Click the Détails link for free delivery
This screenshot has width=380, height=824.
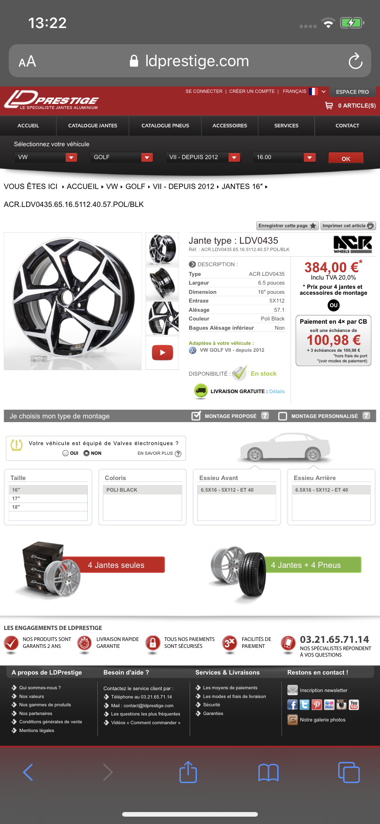coord(277,391)
